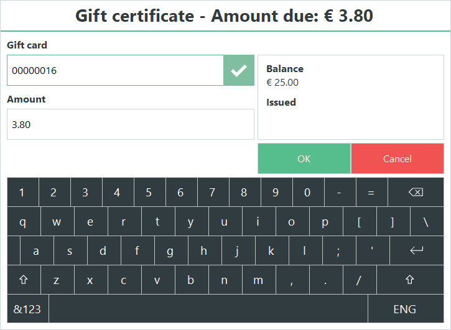Tap the backspace key icon
The width and height of the screenshot is (451, 330).
tap(416, 192)
